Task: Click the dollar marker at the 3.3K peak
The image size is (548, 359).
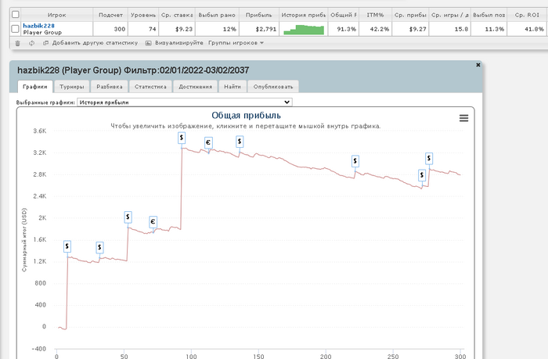Action: click(x=182, y=138)
